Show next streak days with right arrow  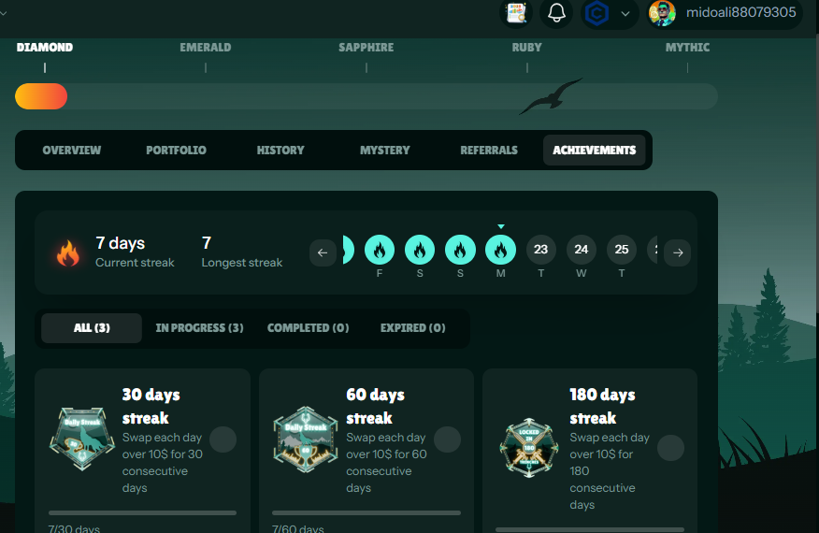tap(678, 252)
